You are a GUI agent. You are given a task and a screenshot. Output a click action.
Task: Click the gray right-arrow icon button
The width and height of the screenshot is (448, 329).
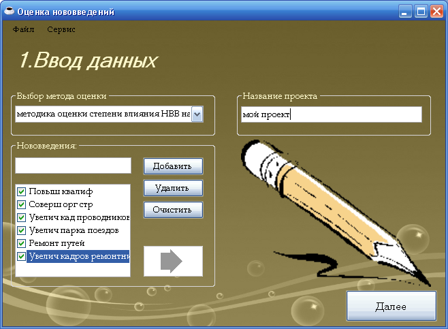pyautogui.click(x=173, y=261)
